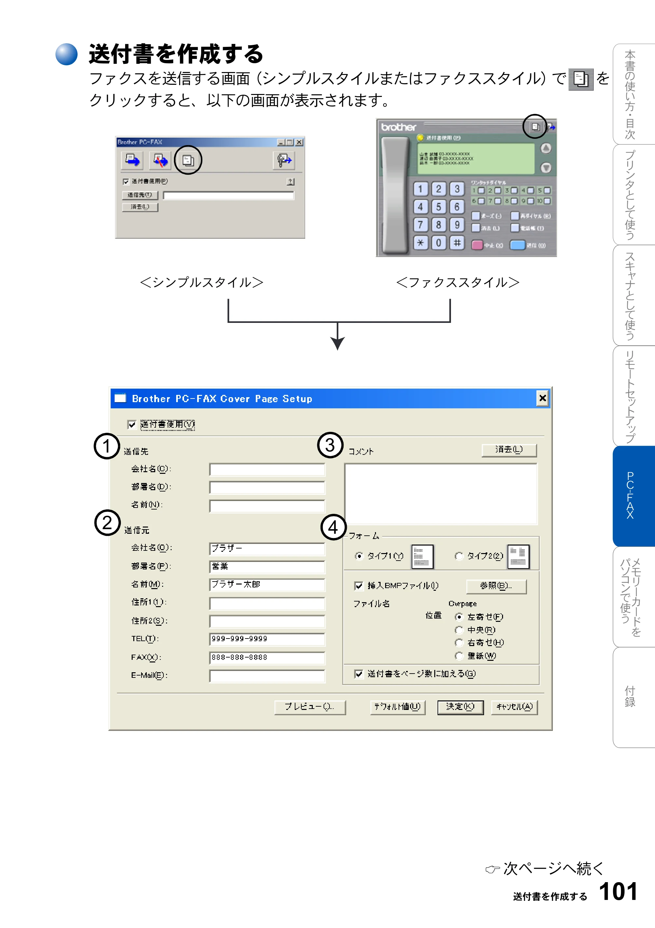Click small up-arrow button beside 送付書使用(P) in simple window
Screen dimensions: 655x928
point(290,181)
